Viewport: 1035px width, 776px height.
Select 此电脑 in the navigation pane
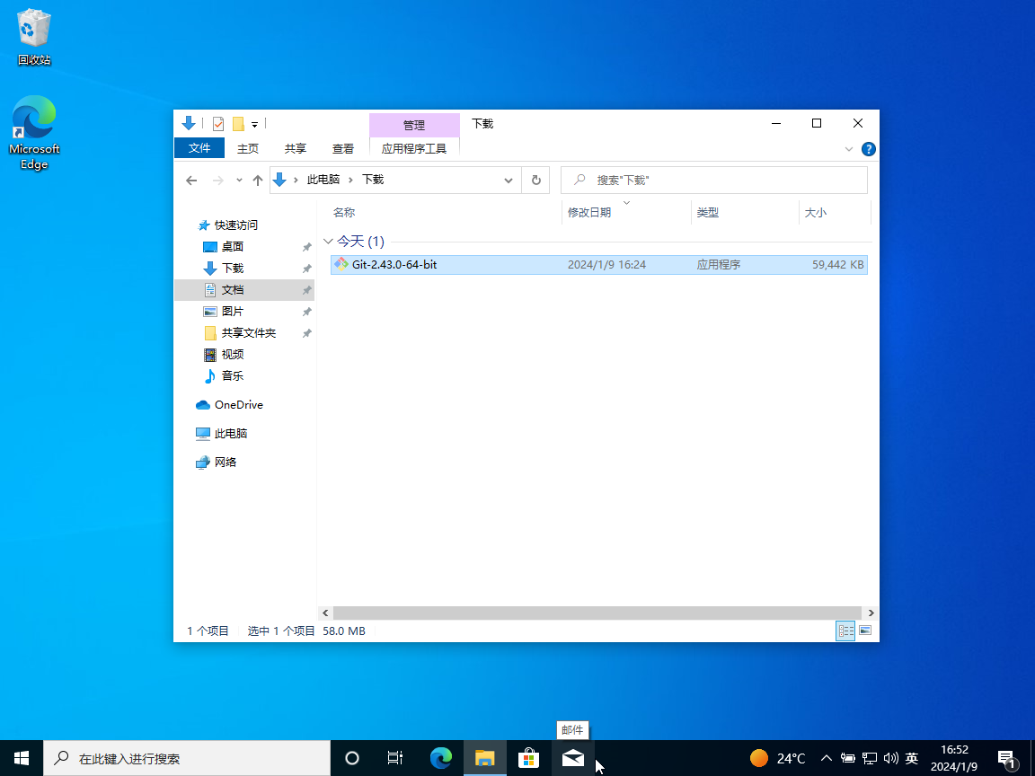pos(230,434)
